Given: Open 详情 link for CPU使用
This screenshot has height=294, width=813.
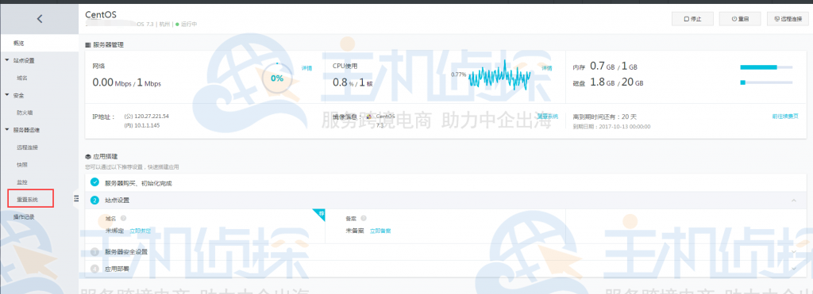Looking at the screenshot, I should (x=547, y=68).
